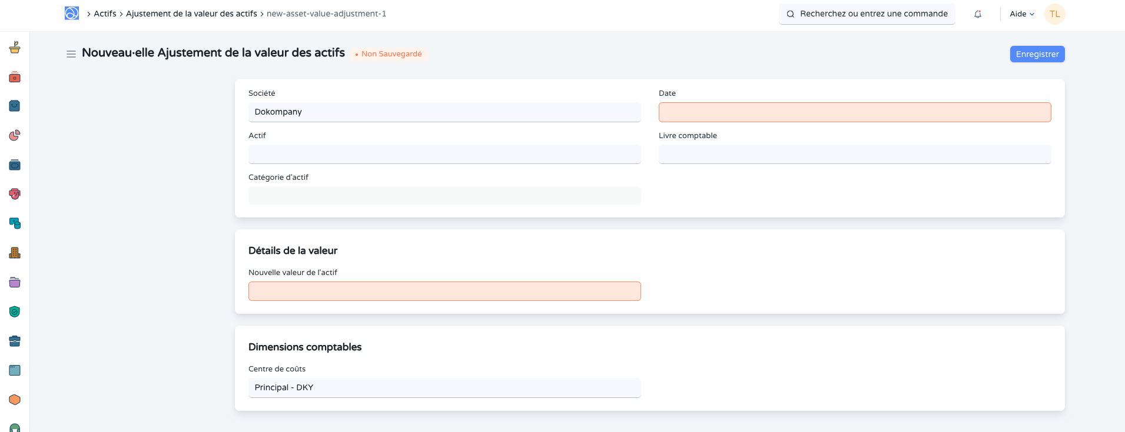The width and height of the screenshot is (1125, 432).
Task: Focus the Nouvelle valeur de l'actif field
Action: click(444, 292)
